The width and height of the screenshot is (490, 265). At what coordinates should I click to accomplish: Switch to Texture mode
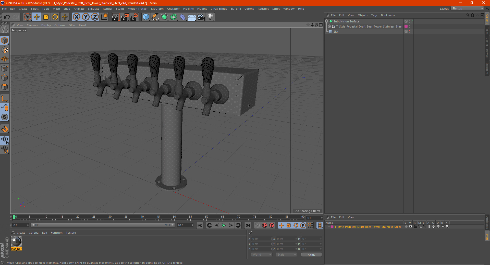pyautogui.click(x=5, y=50)
